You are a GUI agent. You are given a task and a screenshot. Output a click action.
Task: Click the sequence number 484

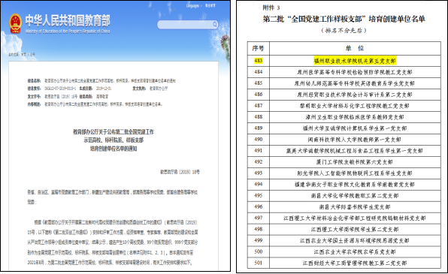pos(259,72)
